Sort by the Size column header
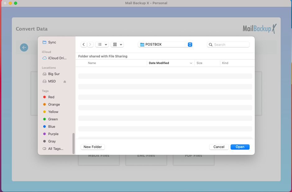This screenshot has width=292, height=192. point(199,63)
